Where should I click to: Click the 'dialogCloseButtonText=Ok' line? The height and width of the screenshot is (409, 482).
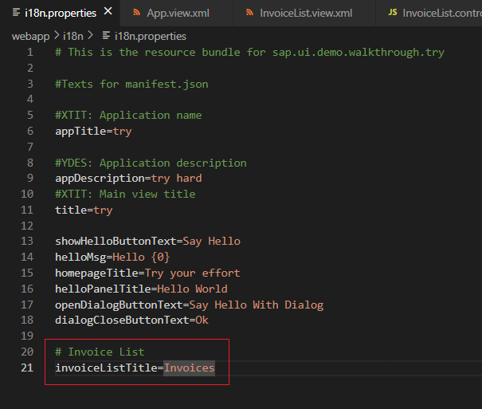[132, 321]
